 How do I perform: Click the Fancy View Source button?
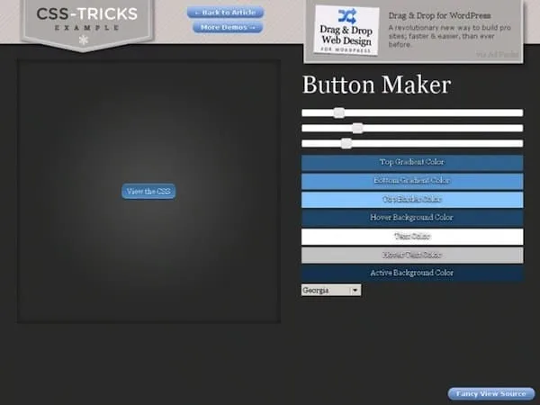coord(490,393)
